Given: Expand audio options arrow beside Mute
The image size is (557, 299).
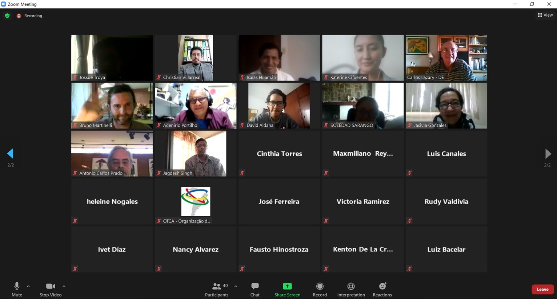Looking at the screenshot, I should point(28,286).
